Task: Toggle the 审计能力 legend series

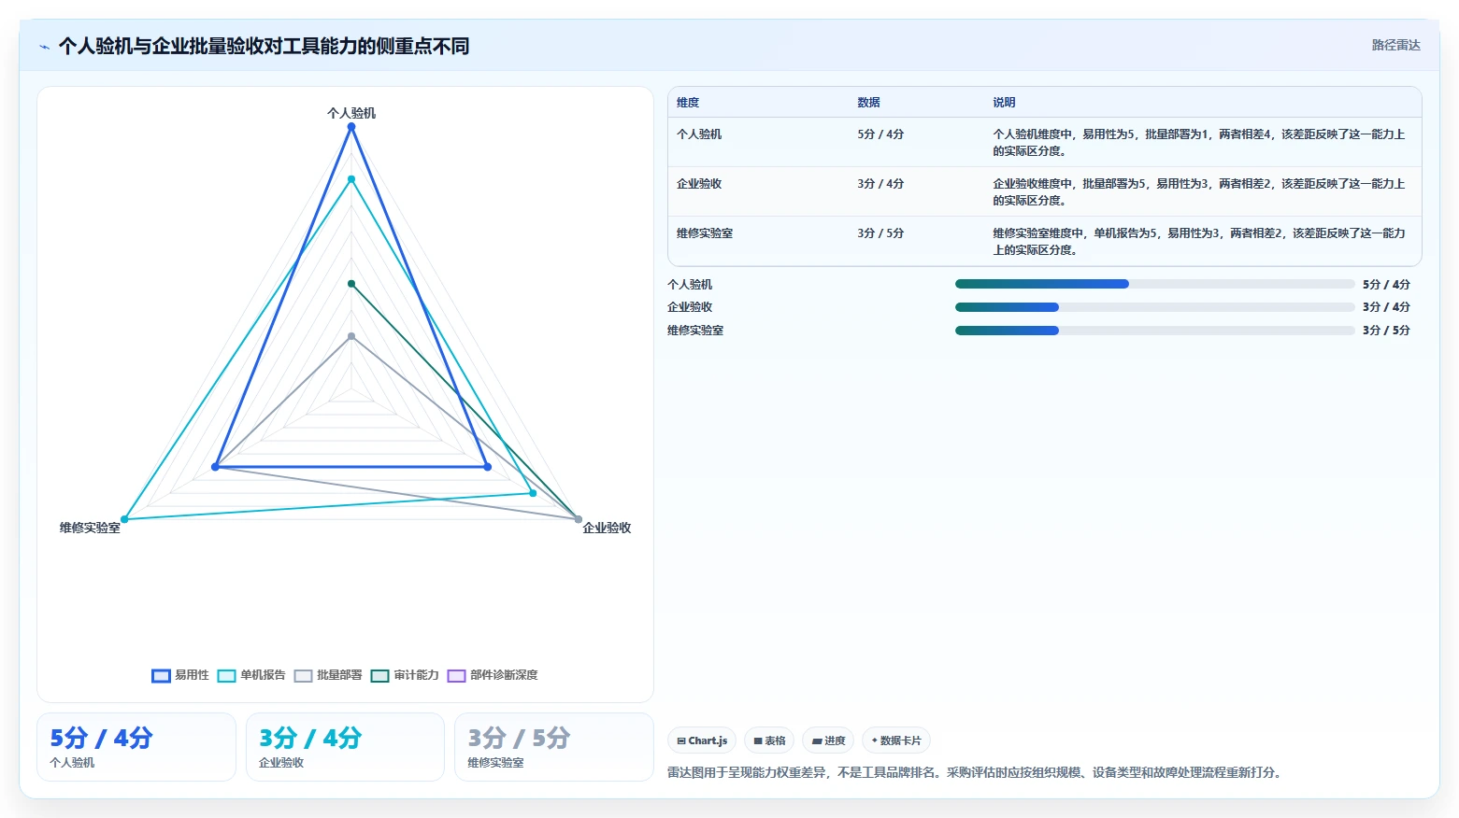Action: click(x=405, y=675)
